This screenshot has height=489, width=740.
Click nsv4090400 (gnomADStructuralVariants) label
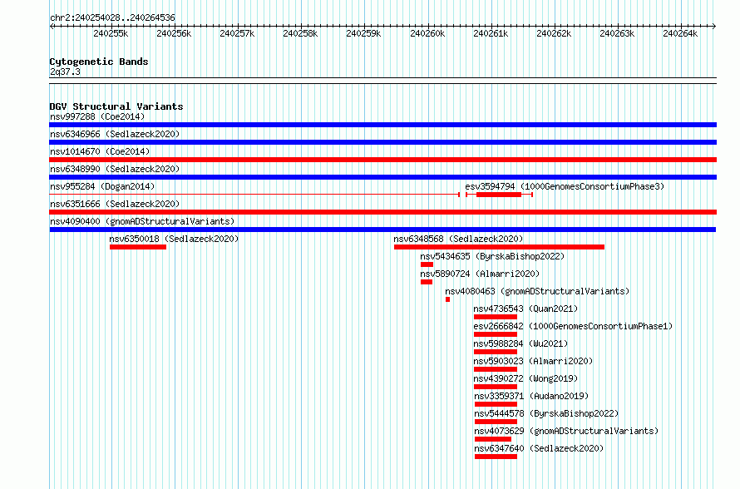pos(142,221)
